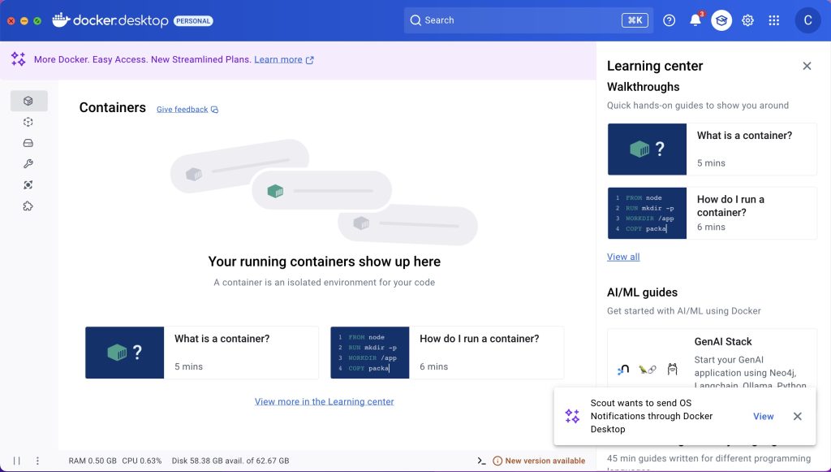Pause Docker engine with pause icon
This screenshot has width=831, height=472.
coord(16,461)
